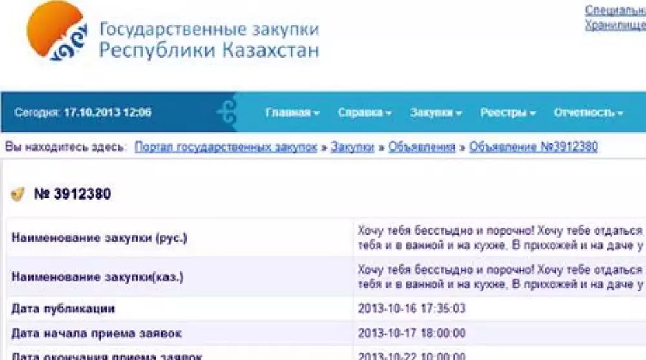Open the Специальн... link at top right
Screen dimensions: 646x360
point(615,10)
